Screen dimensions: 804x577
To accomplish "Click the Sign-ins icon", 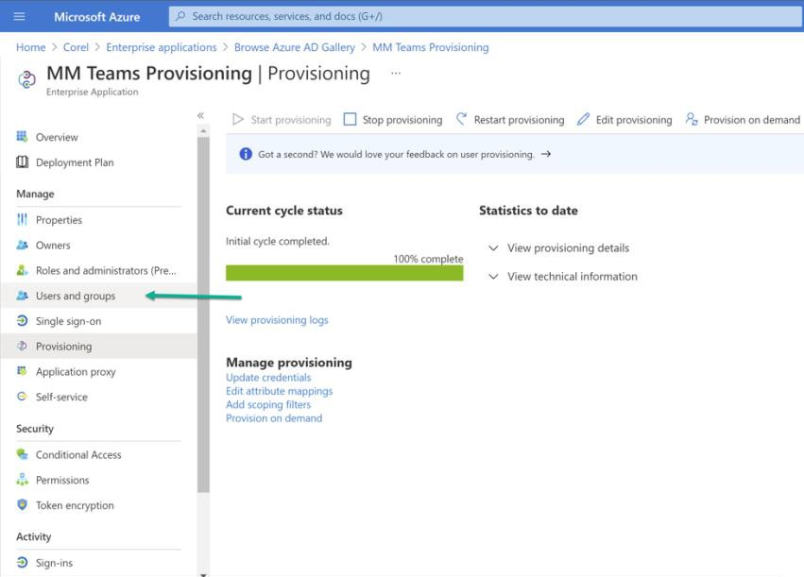I will pyautogui.click(x=22, y=562).
